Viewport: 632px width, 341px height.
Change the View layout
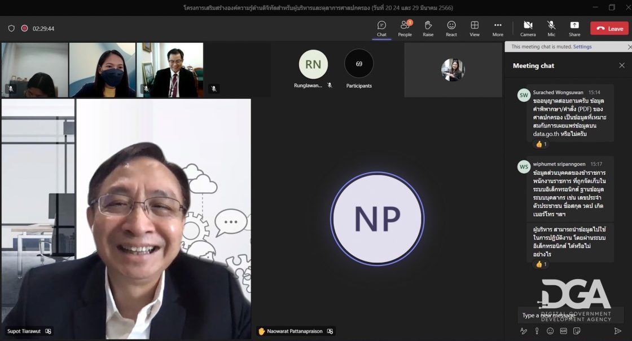(x=475, y=29)
